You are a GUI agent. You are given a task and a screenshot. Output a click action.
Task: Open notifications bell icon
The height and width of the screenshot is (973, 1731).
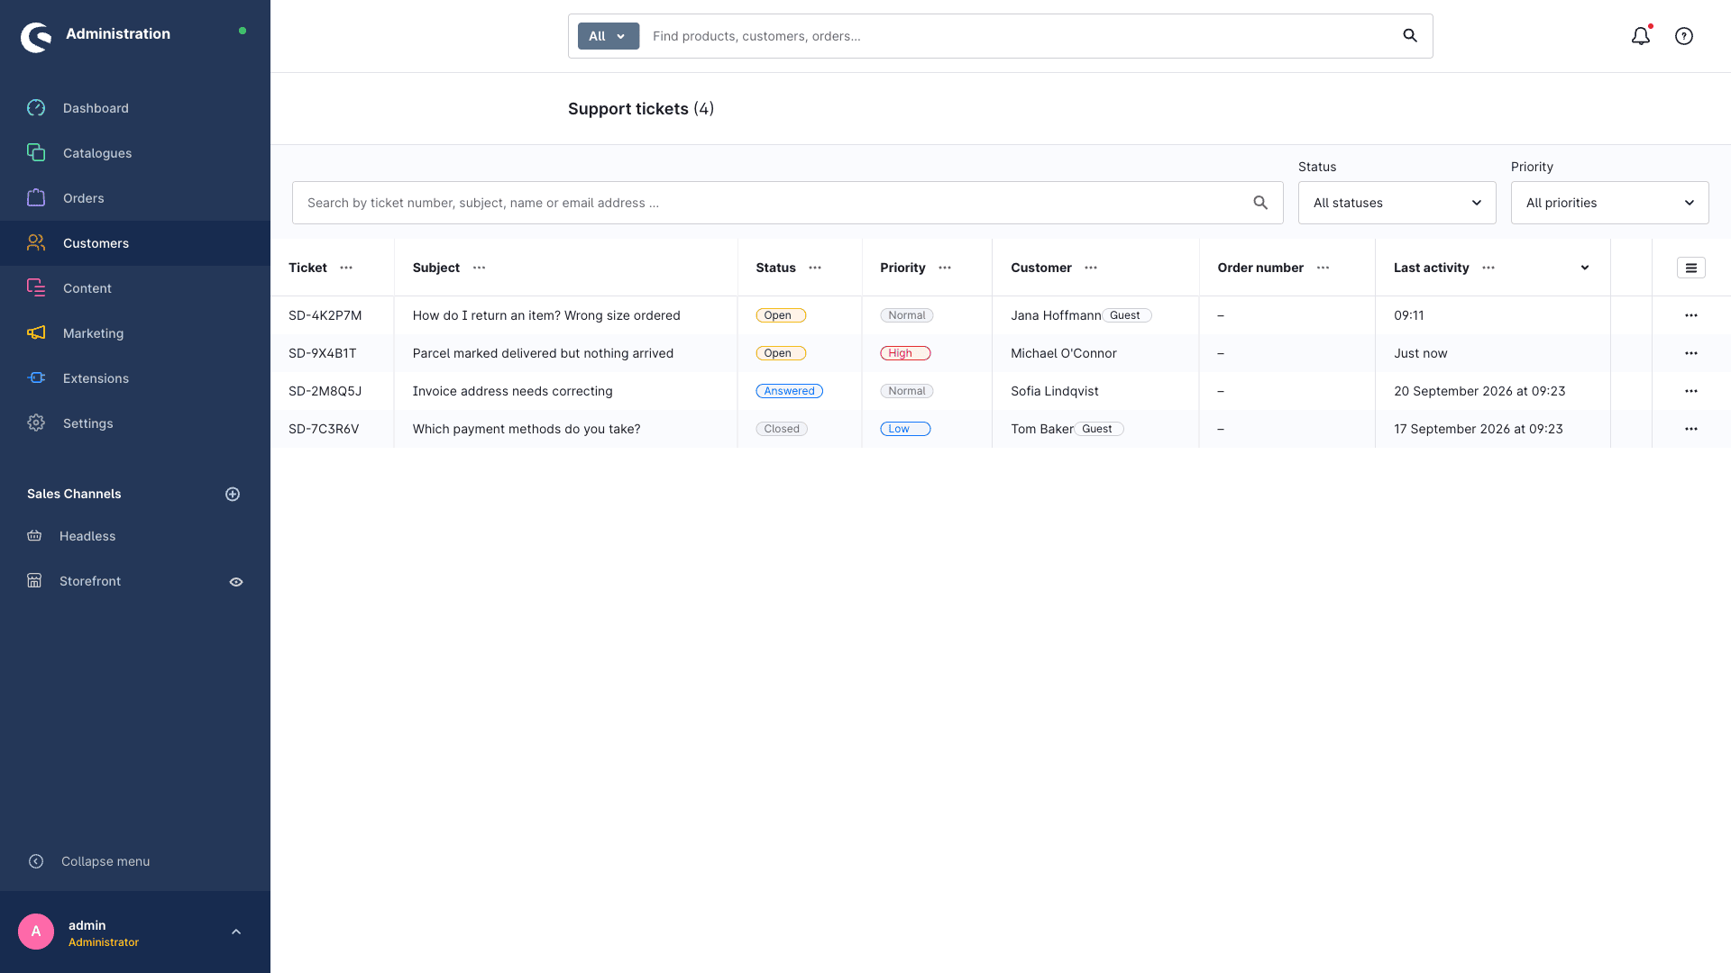click(x=1641, y=36)
